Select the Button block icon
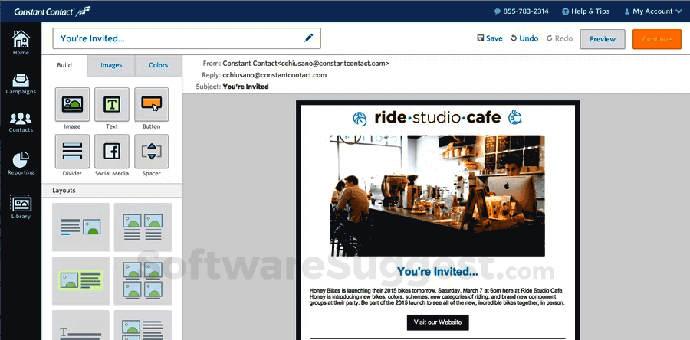This screenshot has height=340, width=690. (x=151, y=104)
